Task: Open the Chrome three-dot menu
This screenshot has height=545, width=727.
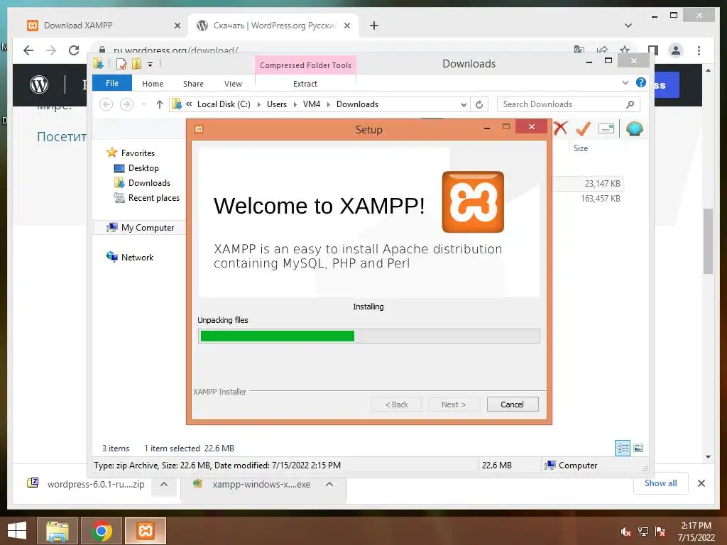Action: click(699, 50)
